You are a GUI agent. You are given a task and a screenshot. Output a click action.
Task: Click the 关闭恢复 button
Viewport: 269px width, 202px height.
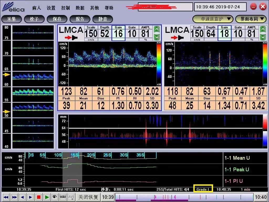tap(88, 197)
